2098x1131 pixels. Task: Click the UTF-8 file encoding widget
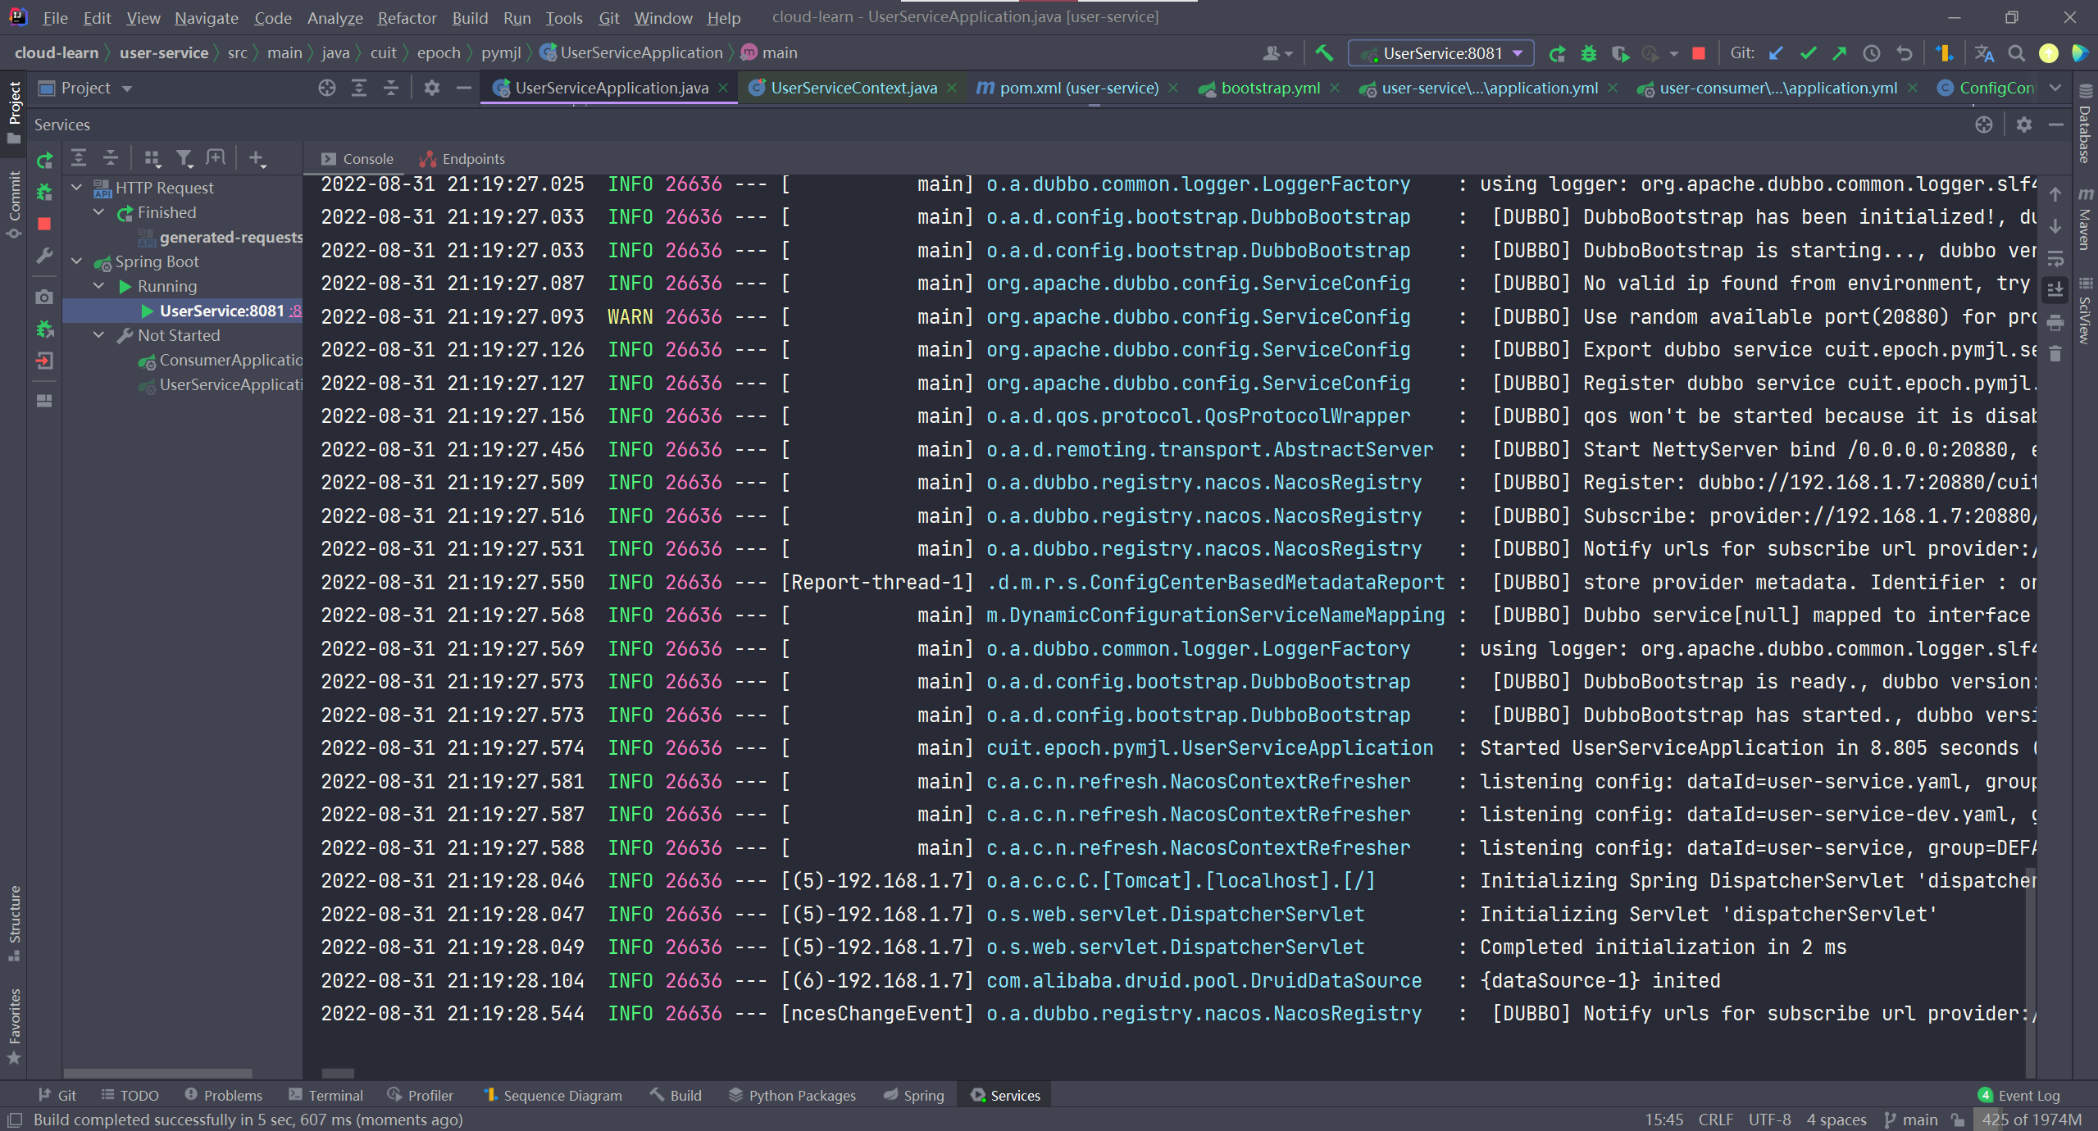tap(1769, 1120)
